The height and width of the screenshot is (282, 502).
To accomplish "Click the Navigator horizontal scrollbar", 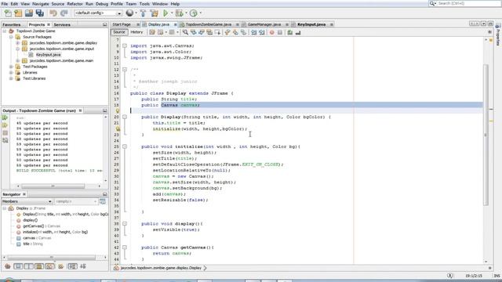I will 51,257.
